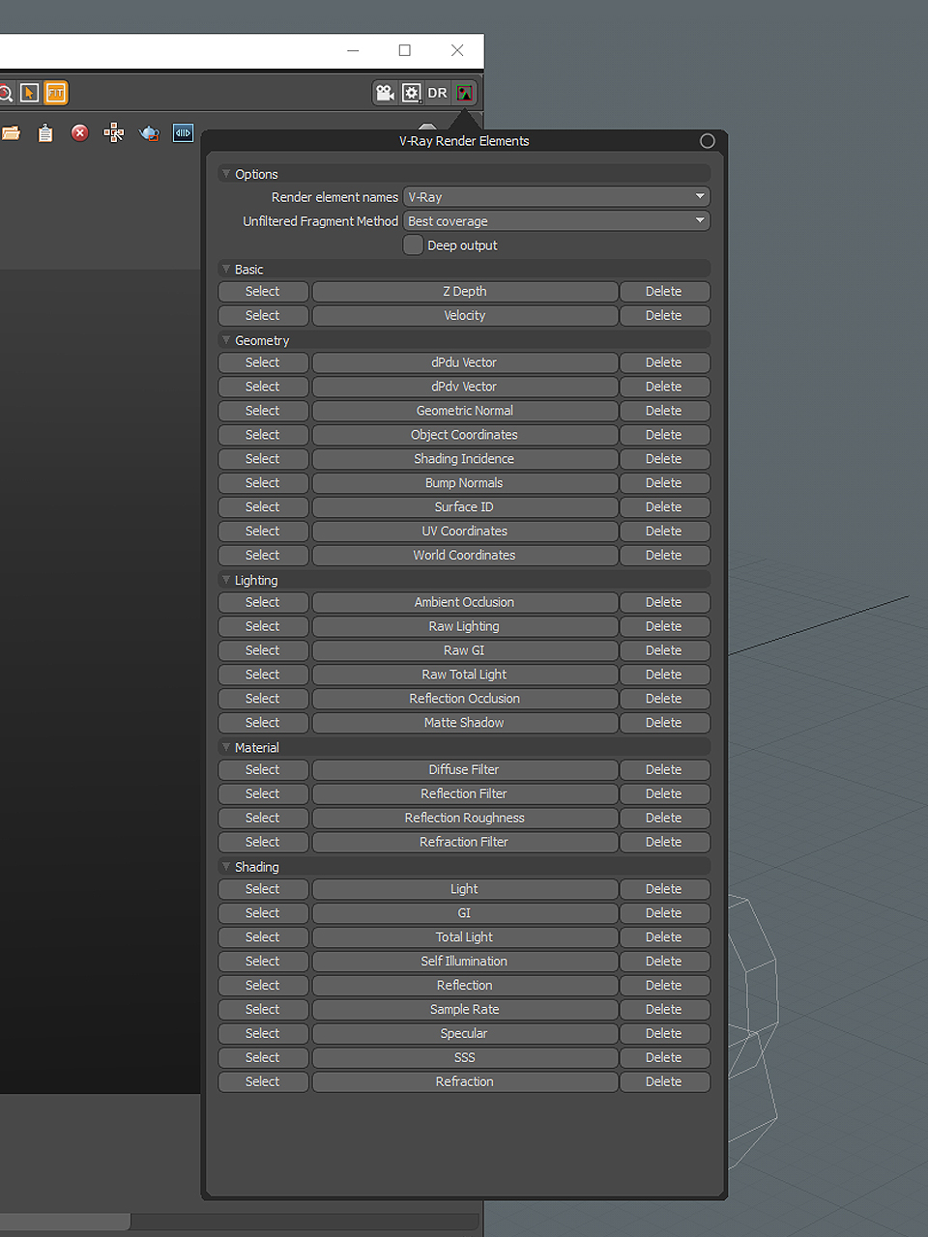Click the magnifier zoom icon

pos(5,93)
